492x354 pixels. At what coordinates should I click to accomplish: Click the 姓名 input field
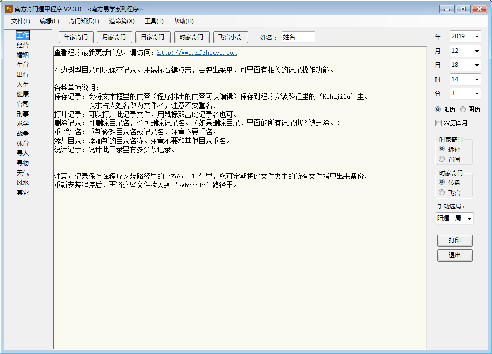pyautogui.click(x=299, y=37)
